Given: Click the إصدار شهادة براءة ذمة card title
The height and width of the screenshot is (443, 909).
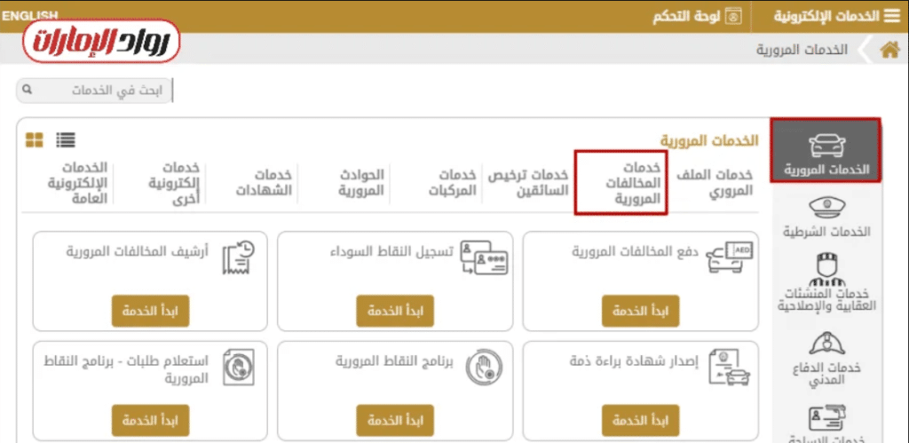Looking at the screenshot, I should pos(634,361).
